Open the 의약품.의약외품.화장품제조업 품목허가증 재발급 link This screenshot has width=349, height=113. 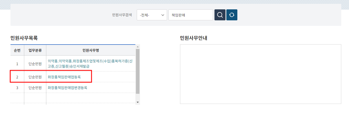point(90,64)
